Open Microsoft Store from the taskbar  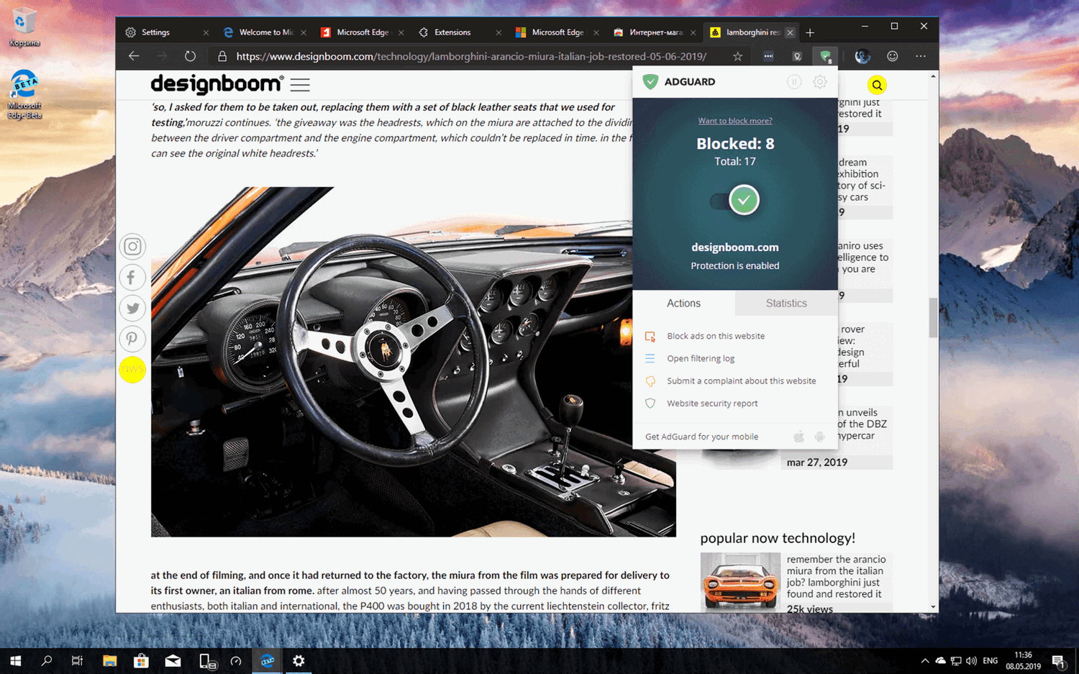(x=141, y=660)
